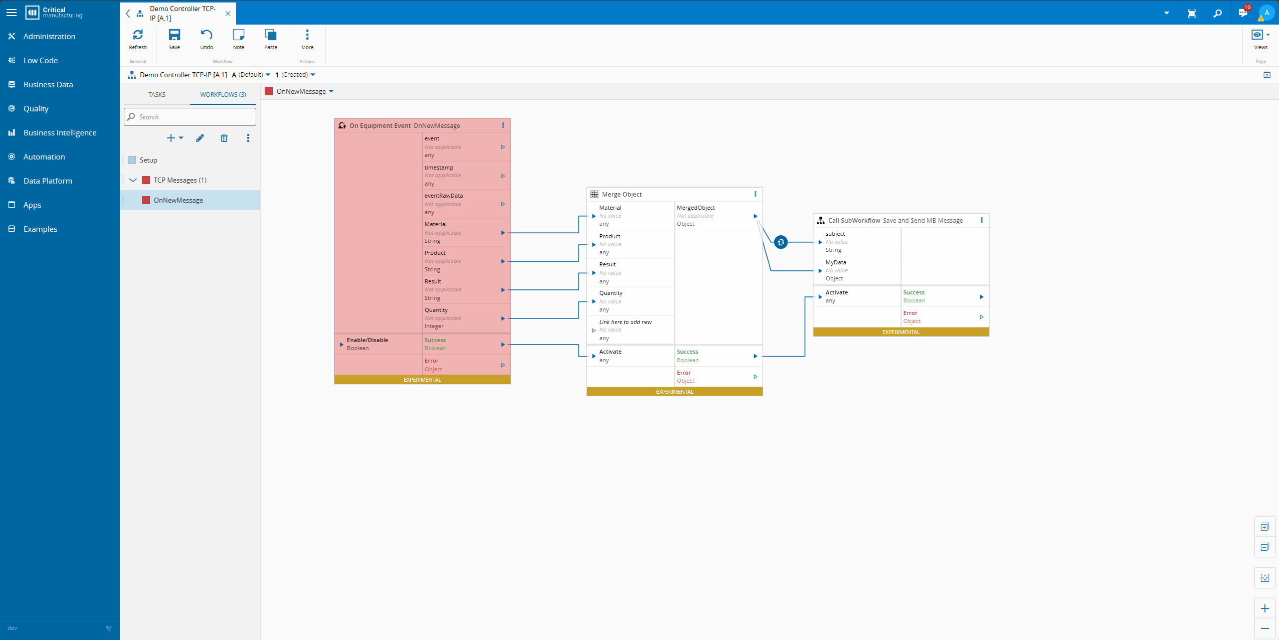The width and height of the screenshot is (1279, 640).
Task: Click the event output port arrow
Action: (x=503, y=147)
